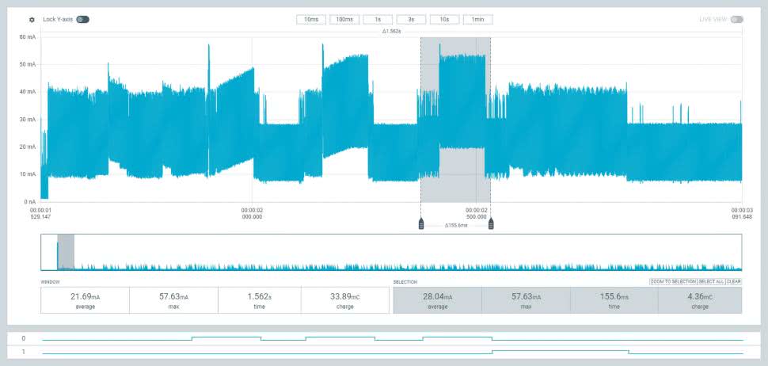The height and width of the screenshot is (366, 768).
Task: Click the selection average 28.04 mA box
Action: click(437, 299)
